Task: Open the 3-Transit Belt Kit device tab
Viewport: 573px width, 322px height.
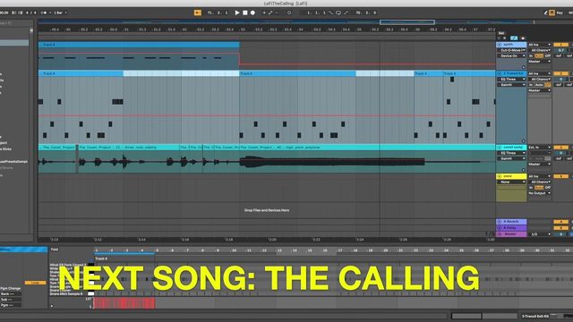Action: [535, 316]
